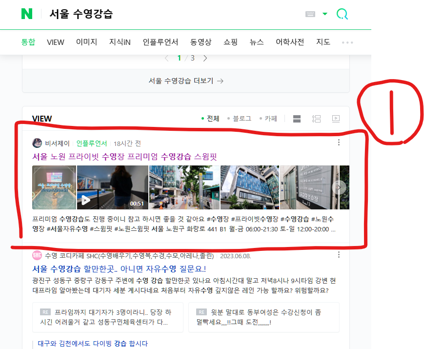This screenshot has height=349, width=424.
Task: Go to the 인플루언서 tab
Action: [x=161, y=42]
